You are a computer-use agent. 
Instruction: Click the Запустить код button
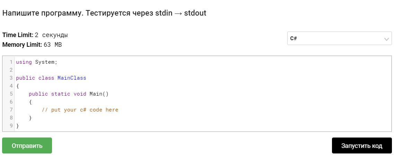pos(361,146)
